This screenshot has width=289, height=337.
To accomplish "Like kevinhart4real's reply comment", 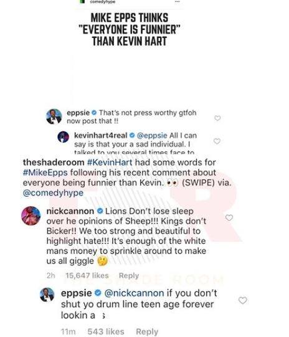I will 217,141.
